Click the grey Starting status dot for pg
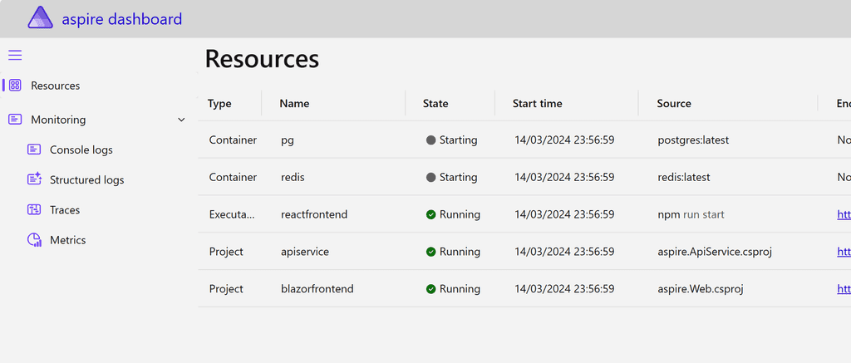The width and height of the screenshot is (851, 363). [x=431, y=140]
